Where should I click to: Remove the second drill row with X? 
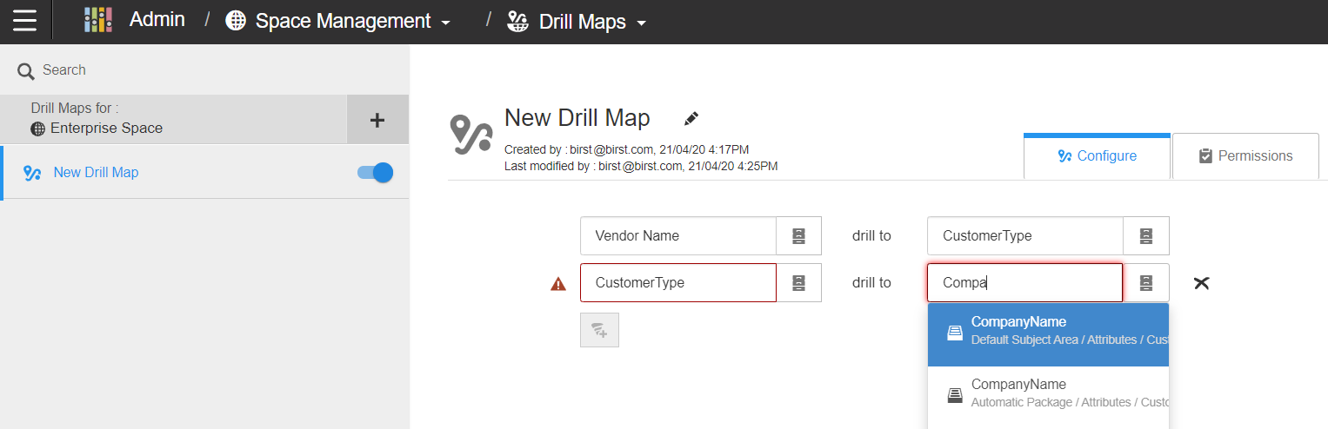[1202, 283]
